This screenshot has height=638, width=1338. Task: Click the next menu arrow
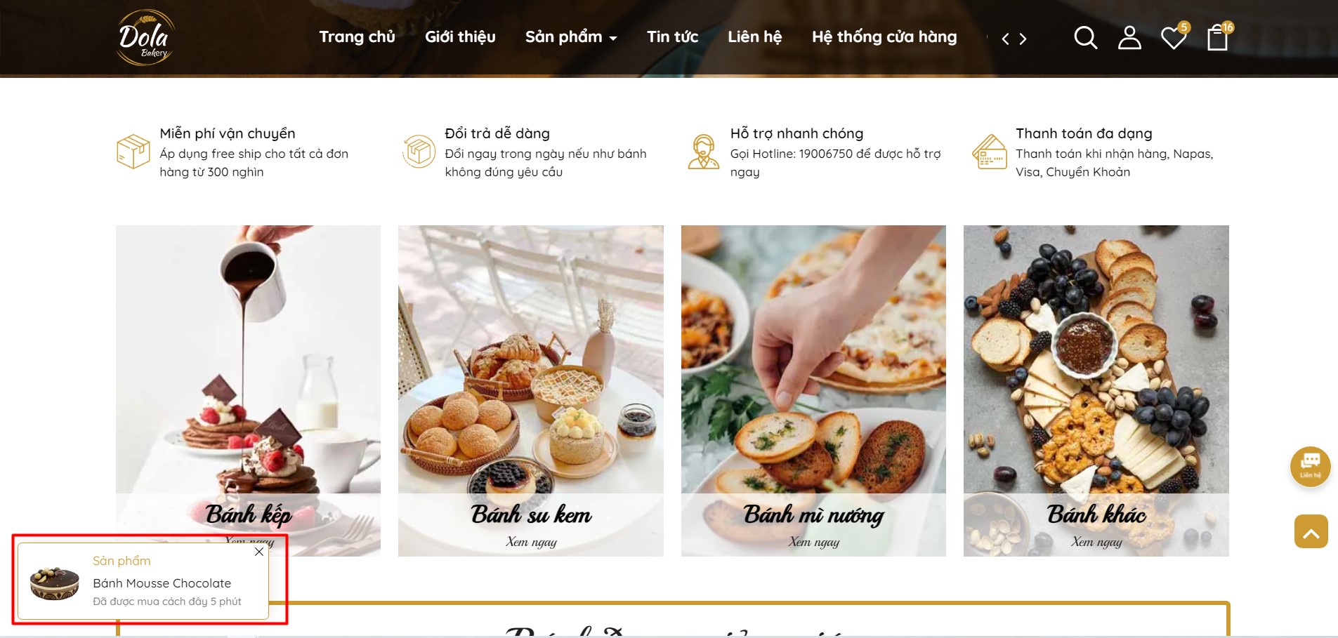[1023, 39]
